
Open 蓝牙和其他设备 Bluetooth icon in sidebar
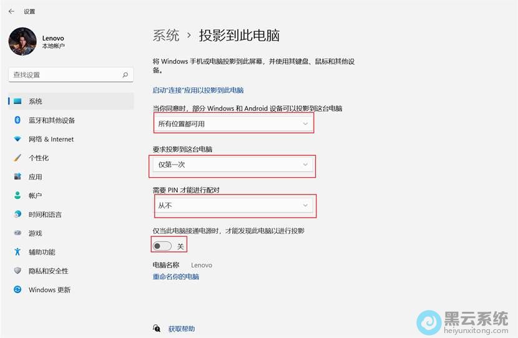[17, 120]
